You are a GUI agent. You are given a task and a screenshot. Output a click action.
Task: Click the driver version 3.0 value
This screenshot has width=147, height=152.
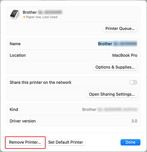[x=134, y=121]
